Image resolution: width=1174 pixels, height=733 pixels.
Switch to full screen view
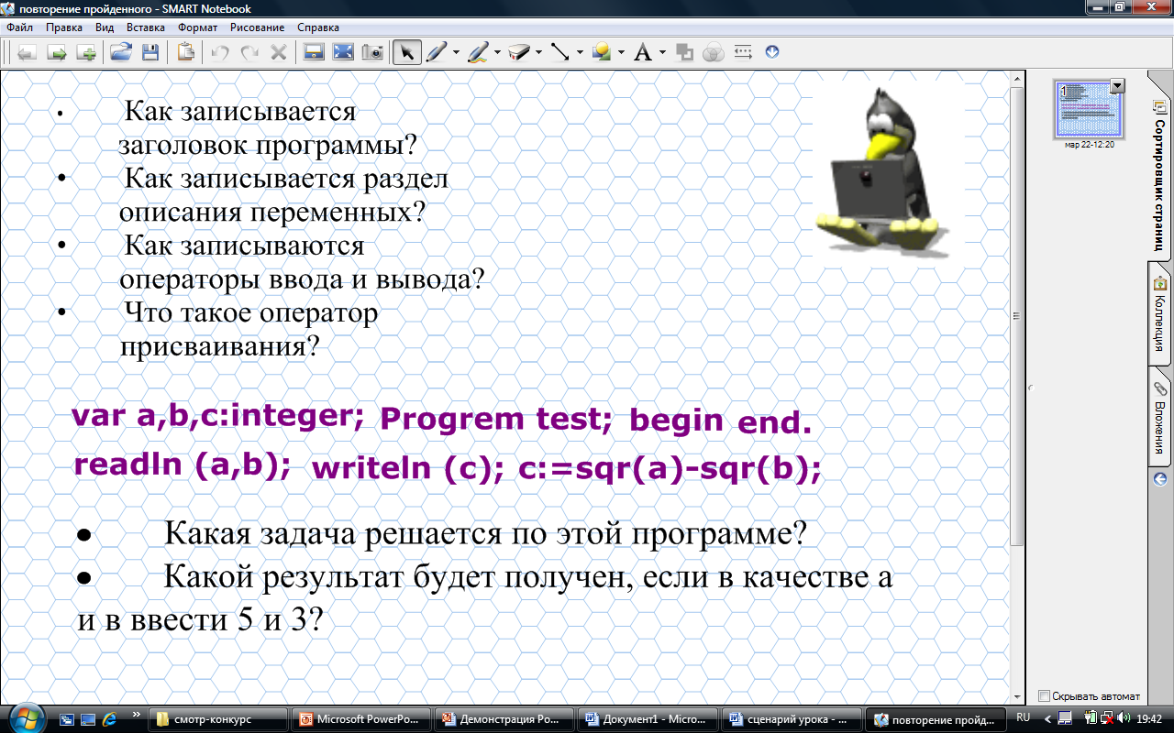[343, 52]
